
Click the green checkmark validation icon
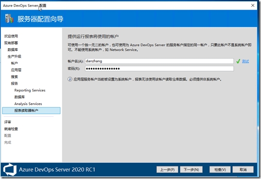click(238, 61)
